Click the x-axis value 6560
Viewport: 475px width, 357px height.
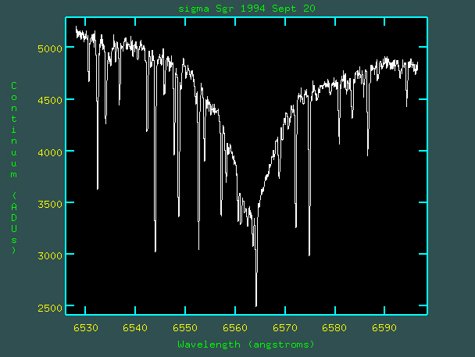(235, 327)
